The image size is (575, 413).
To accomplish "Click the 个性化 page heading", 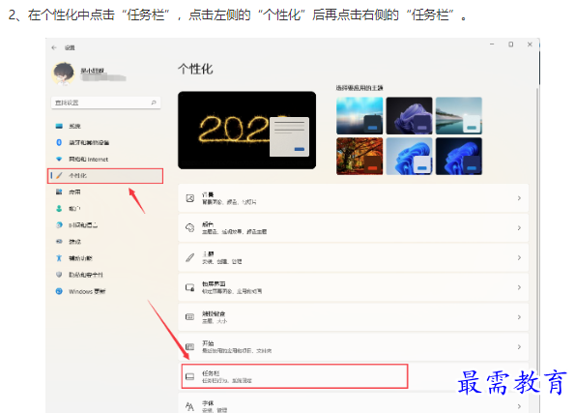I will (195, 69).
